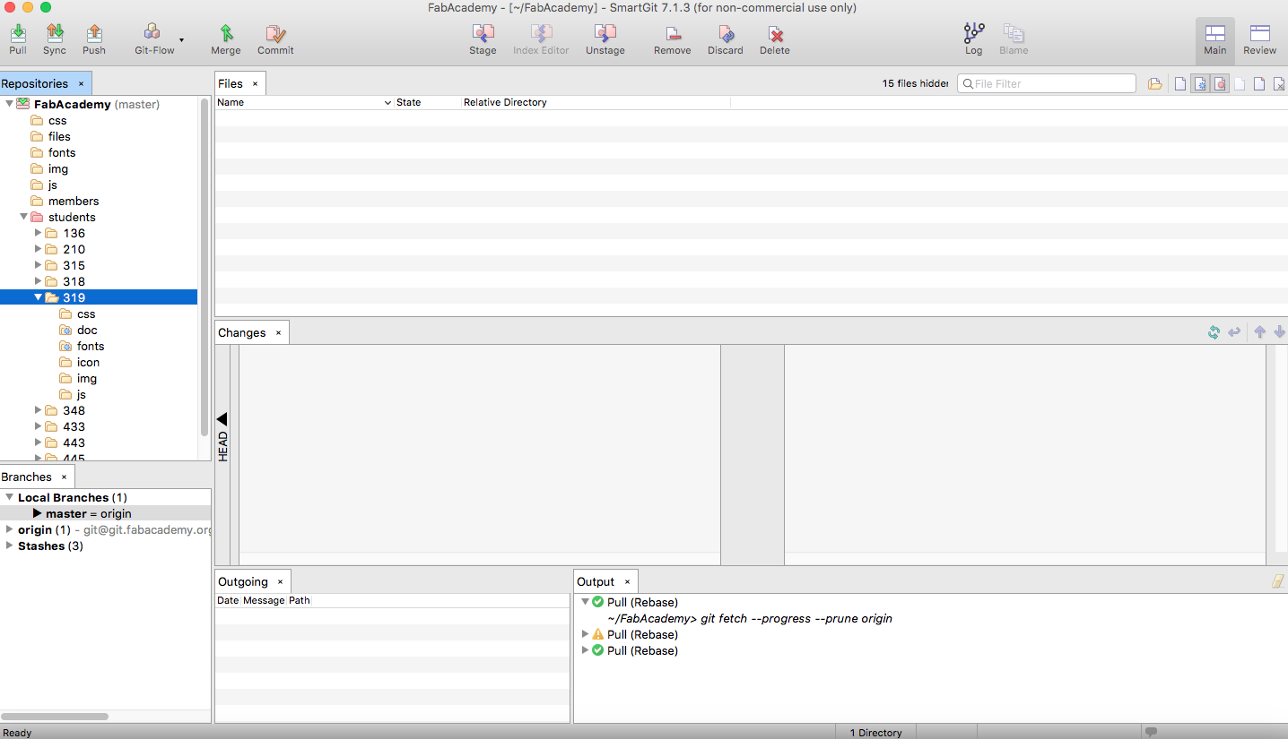1288x739 pixels.
Task: Close the Outgoing tab
Action: coord(280,581)
